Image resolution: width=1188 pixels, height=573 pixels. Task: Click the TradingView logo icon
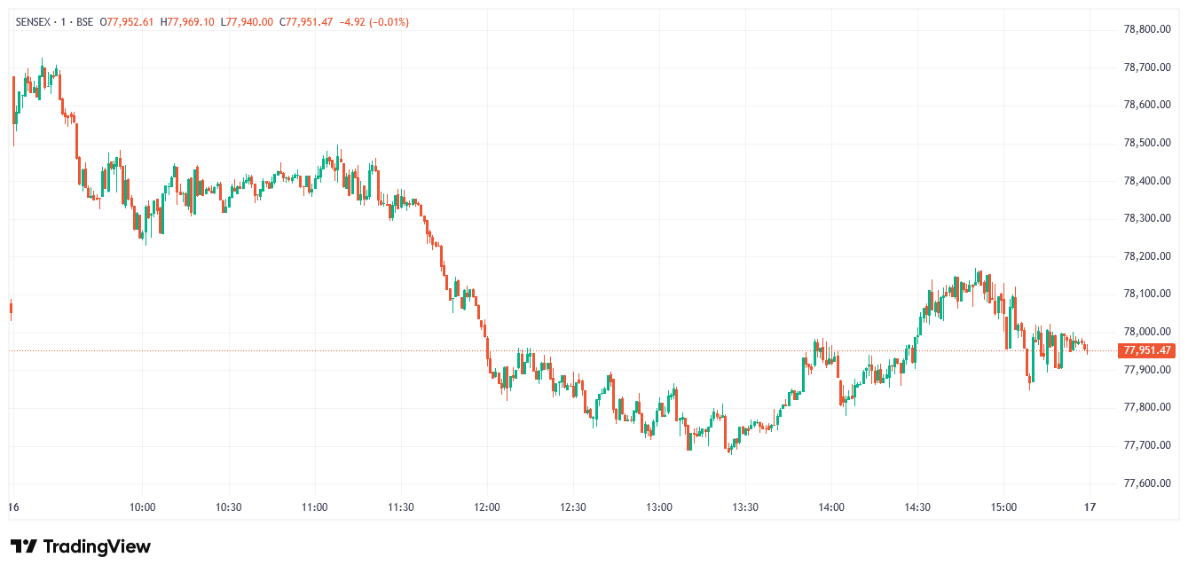pyautogui.click(x=24, y=546)
